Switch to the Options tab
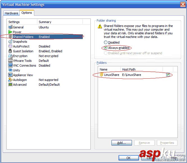Screen dimensions: 187x163 [27, 13]
